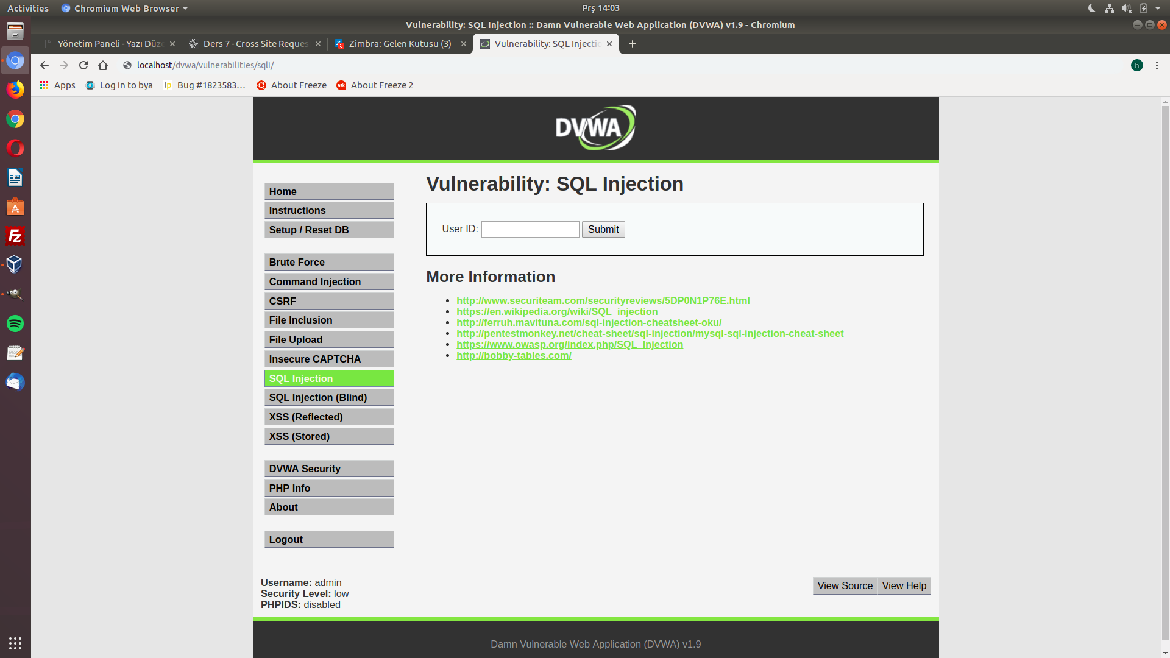1170x658 pixels.
Task: Open the Apps bookmark shortcut
Action: (58, 85)
